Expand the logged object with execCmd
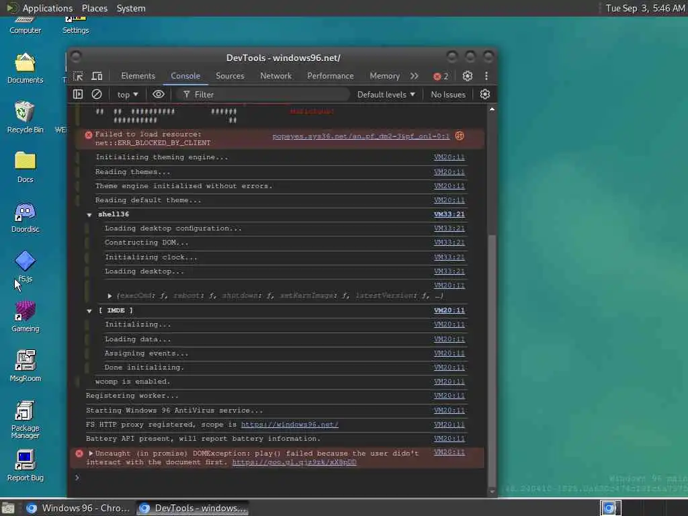Image resolution: width=688 pixels, height=516 pixels. coord(110,296)
